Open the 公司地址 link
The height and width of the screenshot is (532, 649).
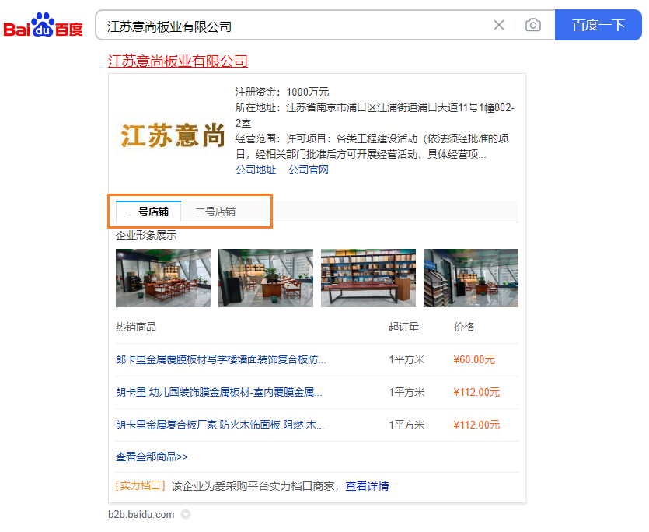[256, 170]
